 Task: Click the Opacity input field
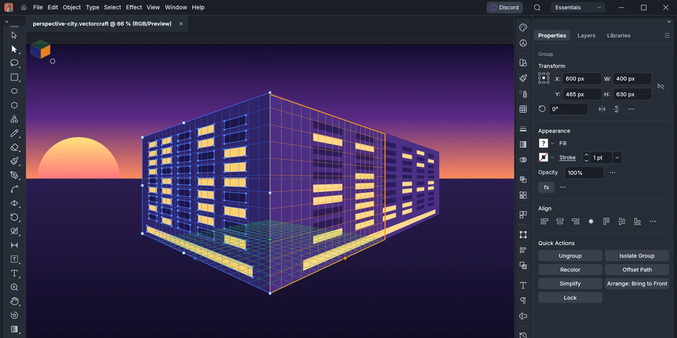point(583,173)
